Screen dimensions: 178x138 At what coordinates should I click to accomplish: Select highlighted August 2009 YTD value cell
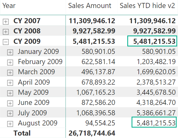[154, 122]
